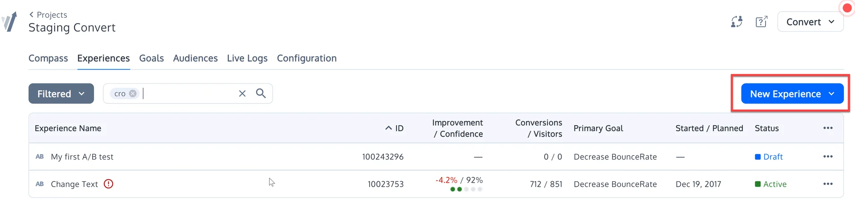Click the red recording indicator dot
The width and height of the screenshot is (855, 208).
point(847,8)
